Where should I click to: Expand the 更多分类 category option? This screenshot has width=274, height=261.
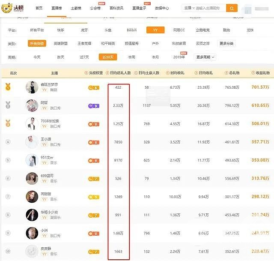(226, 43)
